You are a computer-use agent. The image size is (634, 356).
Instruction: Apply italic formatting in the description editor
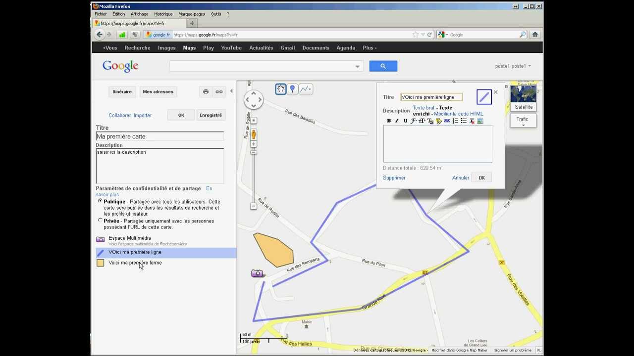click(397, 121)
